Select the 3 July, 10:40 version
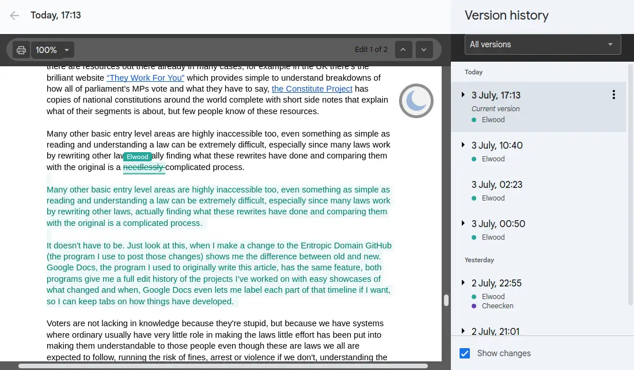 (496, 145)
